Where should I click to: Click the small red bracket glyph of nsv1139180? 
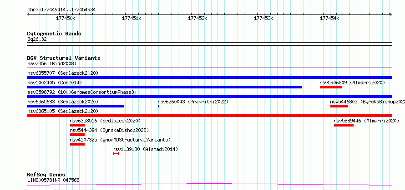coord(116,154)
